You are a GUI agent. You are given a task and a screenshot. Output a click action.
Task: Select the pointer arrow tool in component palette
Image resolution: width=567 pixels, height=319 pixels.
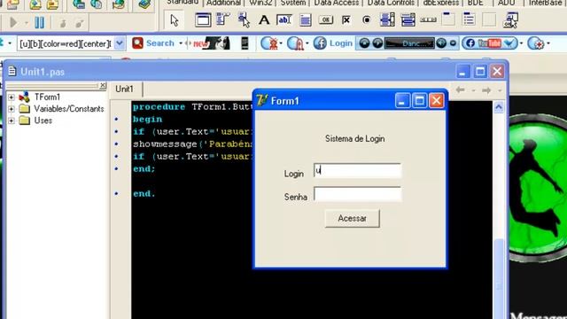coord(175,20)
